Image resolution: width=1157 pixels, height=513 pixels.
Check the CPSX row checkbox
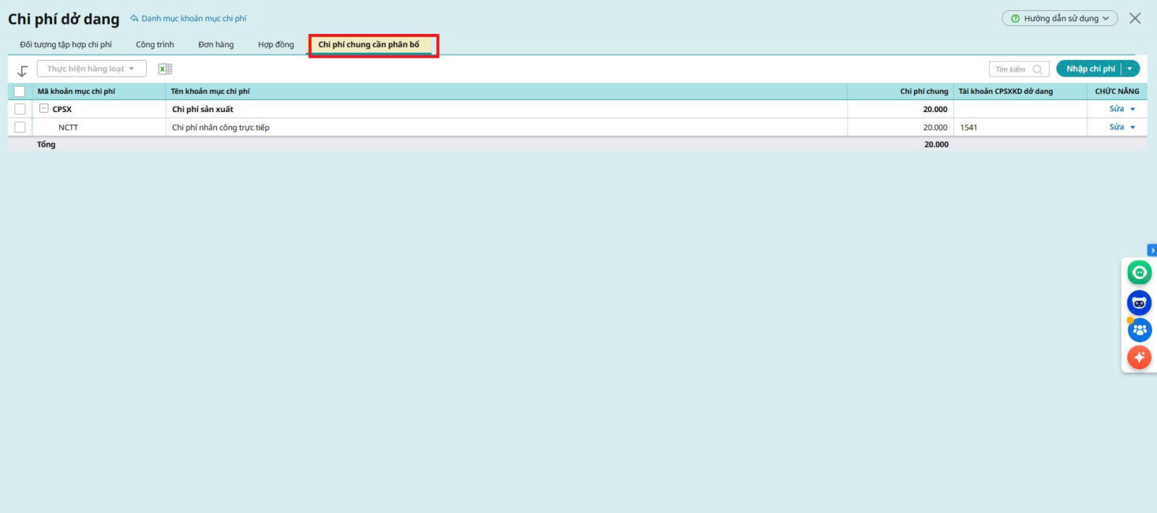[20, 109]
